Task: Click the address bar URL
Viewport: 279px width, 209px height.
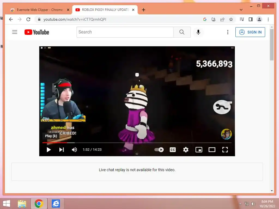Action: pyautogui.click(x=75, y=19)
